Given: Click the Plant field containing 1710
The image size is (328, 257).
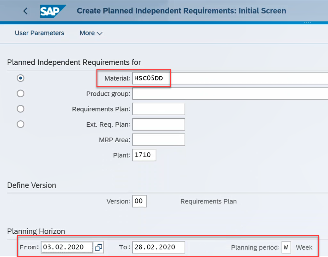Looking at the screenshot, I should (x=144, y=155).
